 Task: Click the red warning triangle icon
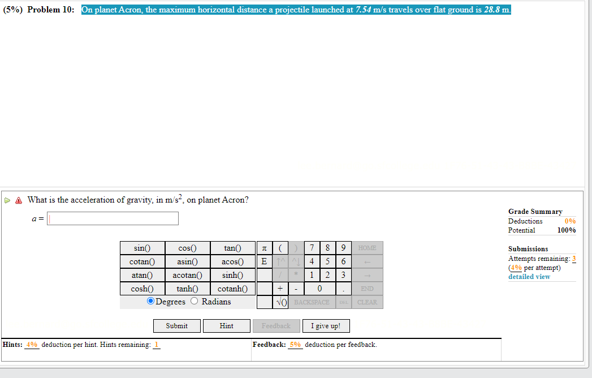19,200
